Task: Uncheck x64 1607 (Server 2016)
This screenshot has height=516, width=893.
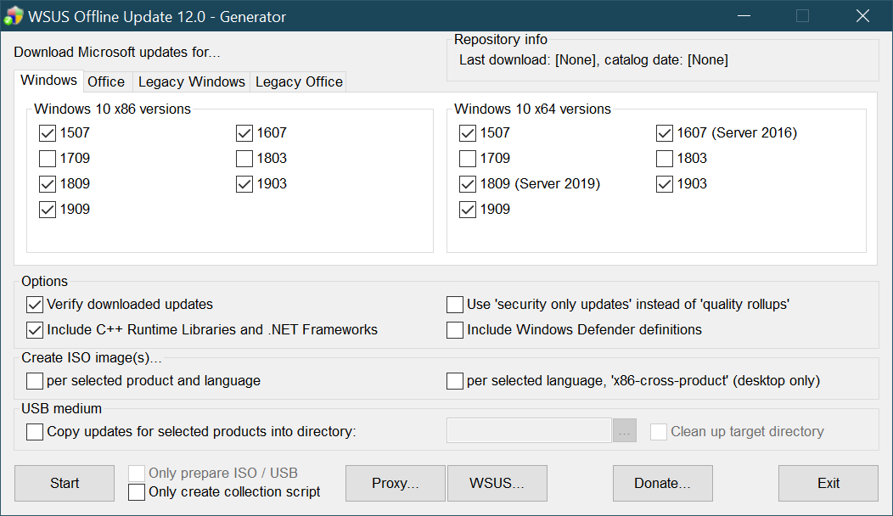Action: (x=665, y=133)
